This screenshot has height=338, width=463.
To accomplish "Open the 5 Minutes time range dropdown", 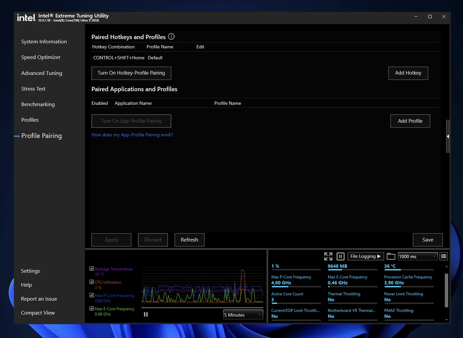I will [x=243, y=315].
